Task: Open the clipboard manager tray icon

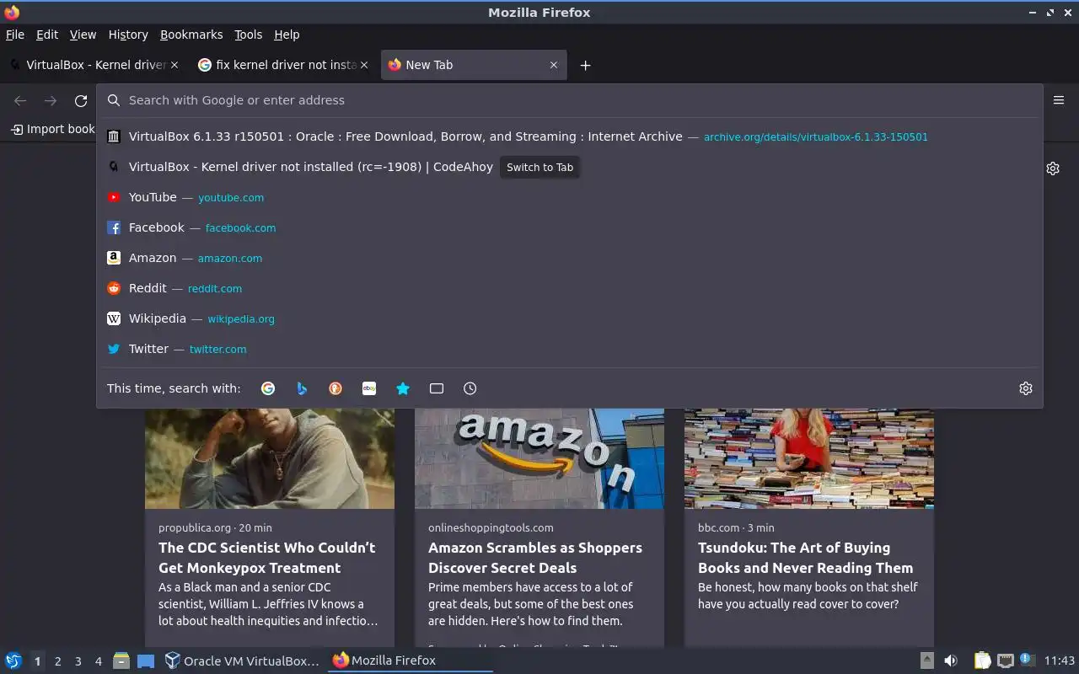Action: tap(982, 661)
